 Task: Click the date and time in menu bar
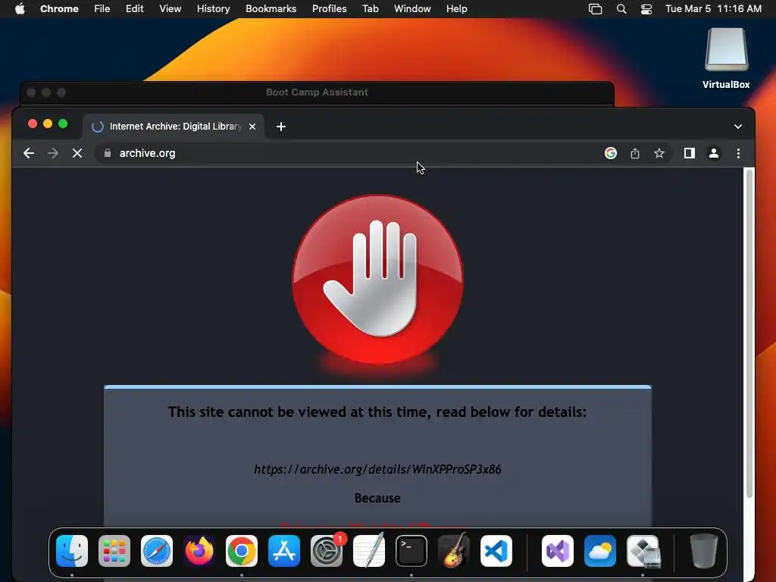coord(713,9)
